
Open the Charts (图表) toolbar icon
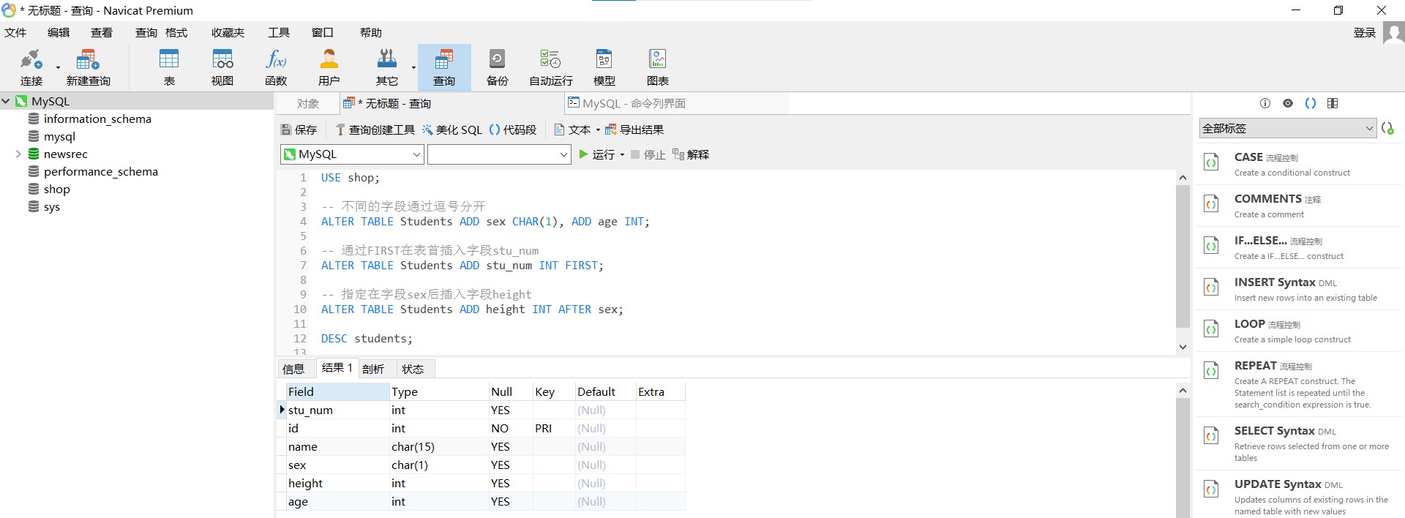click(x=658, y=67)
